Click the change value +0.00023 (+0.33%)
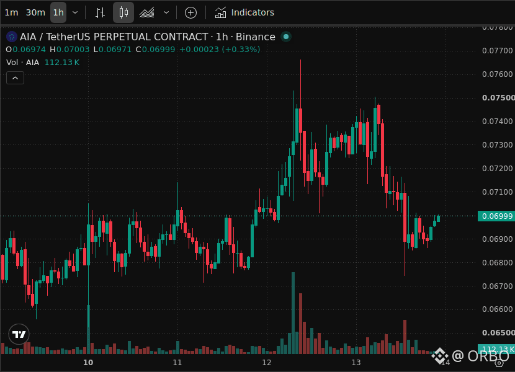This screenshot has height=372, width=515. (220, 50)
